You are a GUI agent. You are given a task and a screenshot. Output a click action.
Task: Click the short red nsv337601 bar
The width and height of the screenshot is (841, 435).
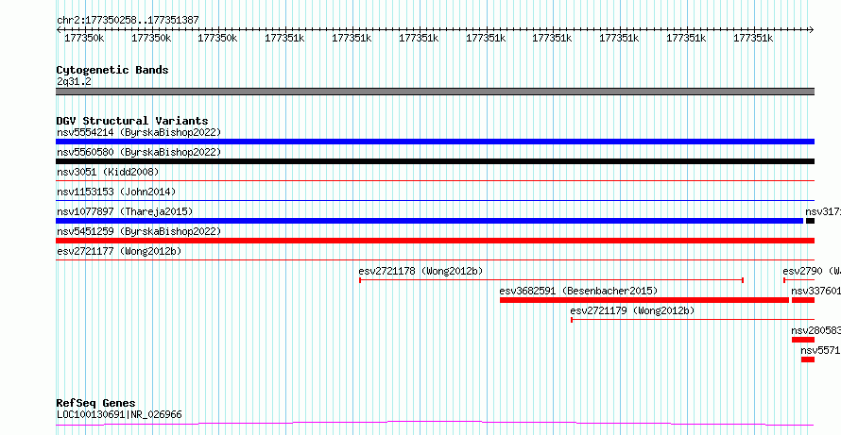(803, 300)
